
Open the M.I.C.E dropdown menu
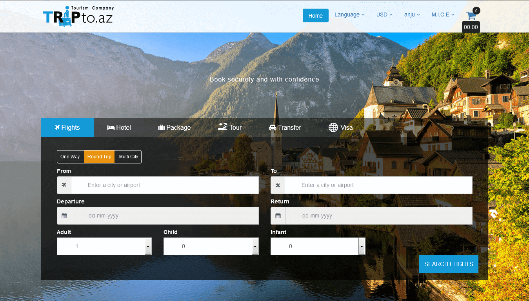[x=443, y=15]
